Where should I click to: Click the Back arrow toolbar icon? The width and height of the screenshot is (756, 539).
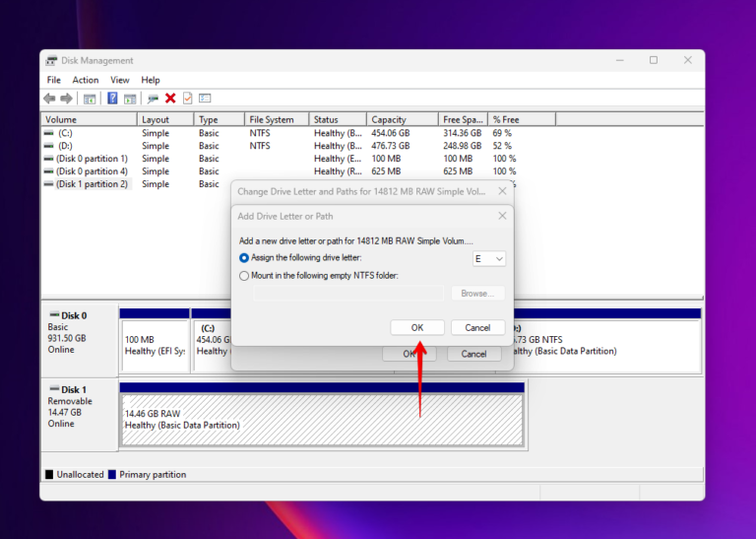(49, 99)
